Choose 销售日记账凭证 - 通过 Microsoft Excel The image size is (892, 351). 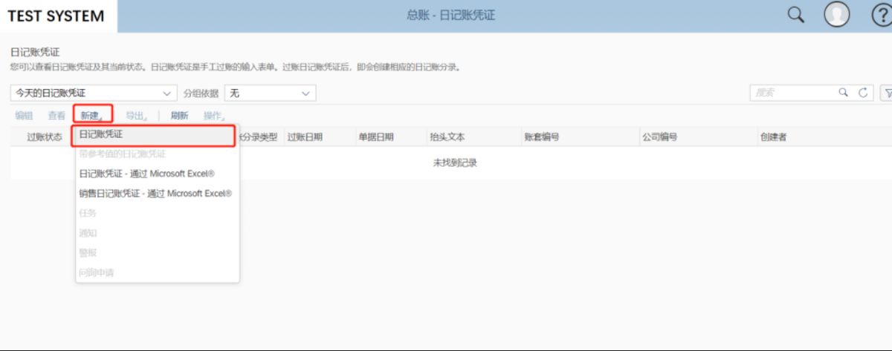(x=155, y=193)
